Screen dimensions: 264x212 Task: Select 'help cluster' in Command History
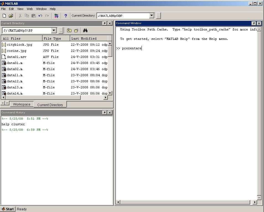(13, 124)
